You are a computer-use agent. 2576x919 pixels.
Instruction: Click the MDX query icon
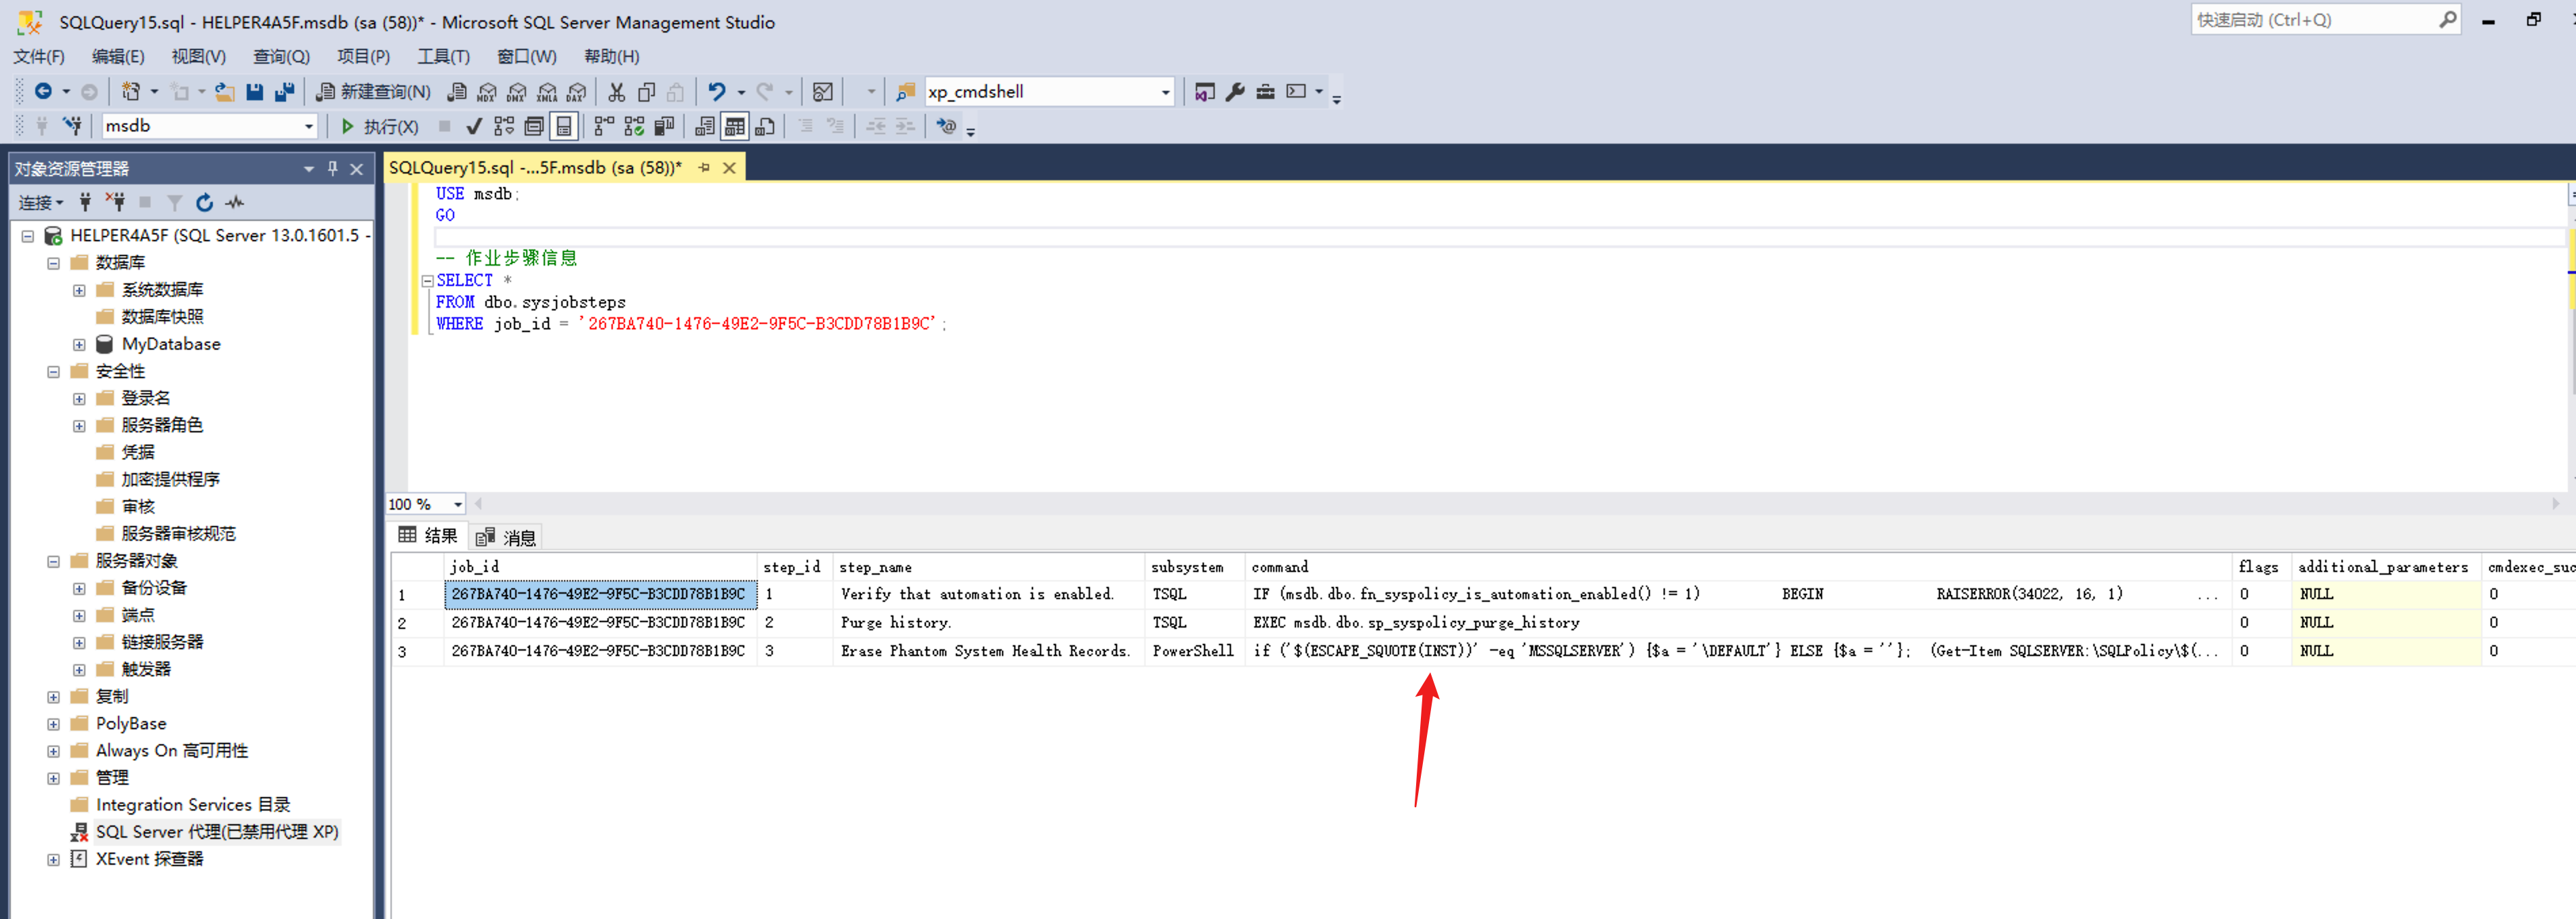click(486, 92)
